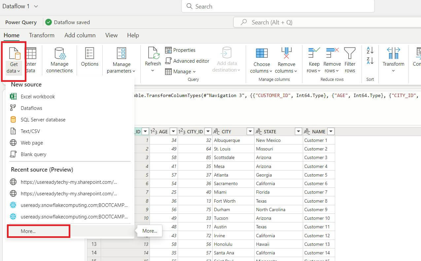Open the Add column tab
Screen dimensions: 421x261
[80, 35]
